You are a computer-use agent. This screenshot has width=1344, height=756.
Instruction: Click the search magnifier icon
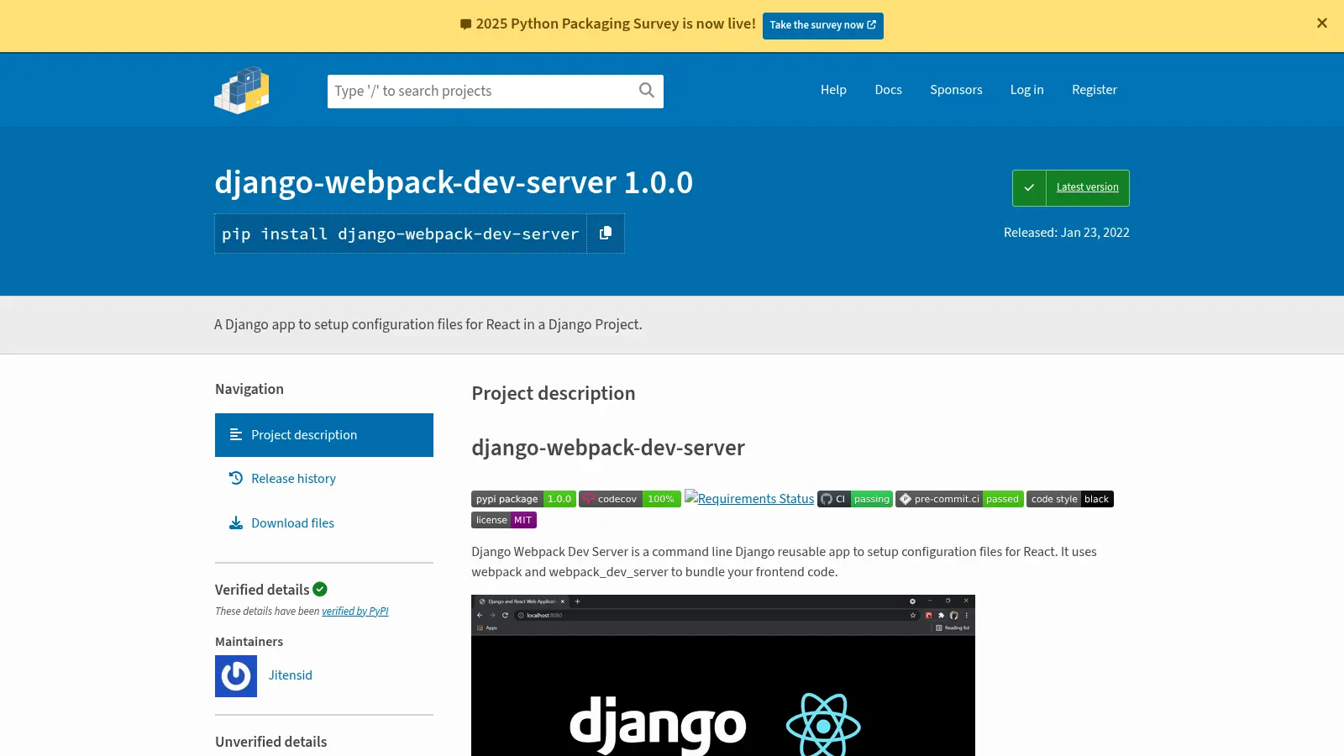[646, 91]
